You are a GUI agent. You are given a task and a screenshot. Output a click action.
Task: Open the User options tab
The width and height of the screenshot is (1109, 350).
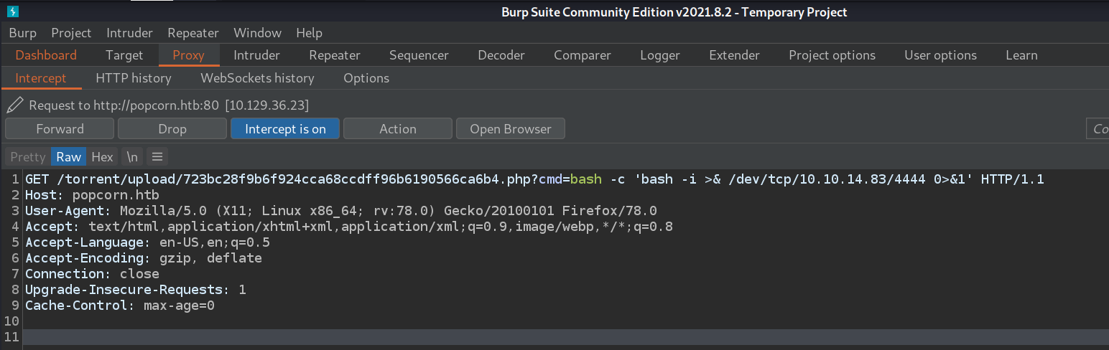point(940,55)
